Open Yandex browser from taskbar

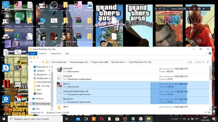(x=141, y=119)
